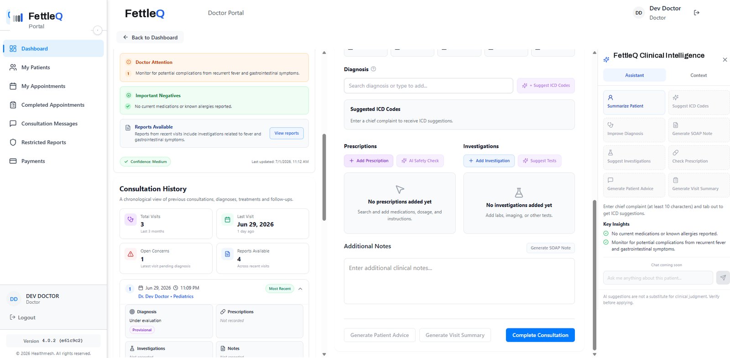Collapse the Jun 29, 2026 consultation entry
Image resolution: width=730 pixels, height=358 pixels.
pos(300,289)
